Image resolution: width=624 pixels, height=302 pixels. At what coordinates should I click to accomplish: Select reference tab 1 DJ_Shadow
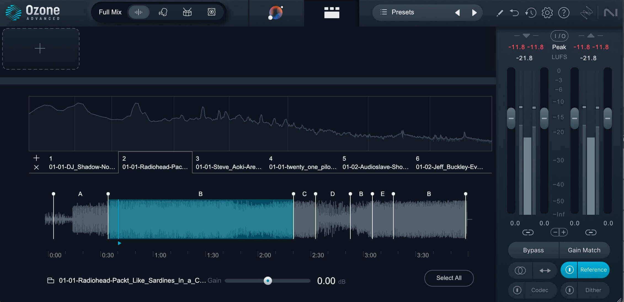pyautogui.click(x=82, y=163)
